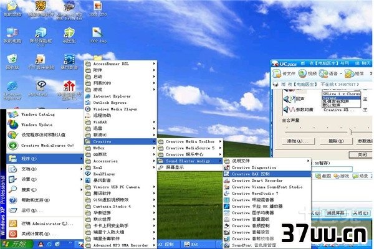374x249 pixels.
Task: Expand the AccessRunner DSL submenu
Action: click(120, 63)
